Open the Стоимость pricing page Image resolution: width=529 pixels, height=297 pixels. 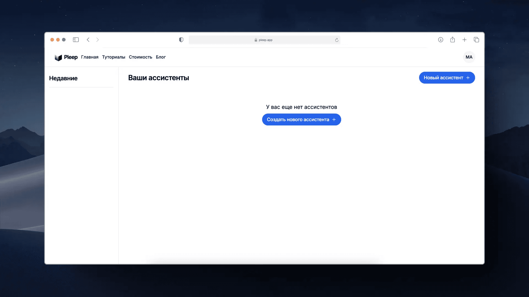pyautogui.click(x=141, y=57)
